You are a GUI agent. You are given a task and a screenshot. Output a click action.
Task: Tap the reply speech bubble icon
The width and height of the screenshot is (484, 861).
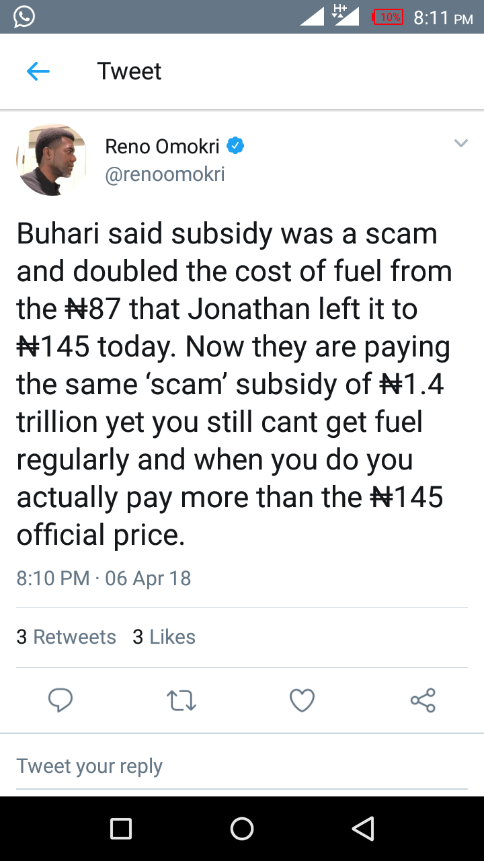(x=61, y=700)
